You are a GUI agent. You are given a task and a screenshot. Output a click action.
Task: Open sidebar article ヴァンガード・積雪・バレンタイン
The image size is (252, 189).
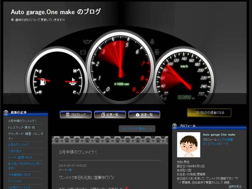tap(26, 136)
